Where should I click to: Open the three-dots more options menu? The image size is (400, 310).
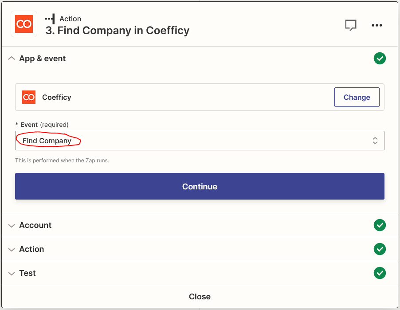[377, 25]
